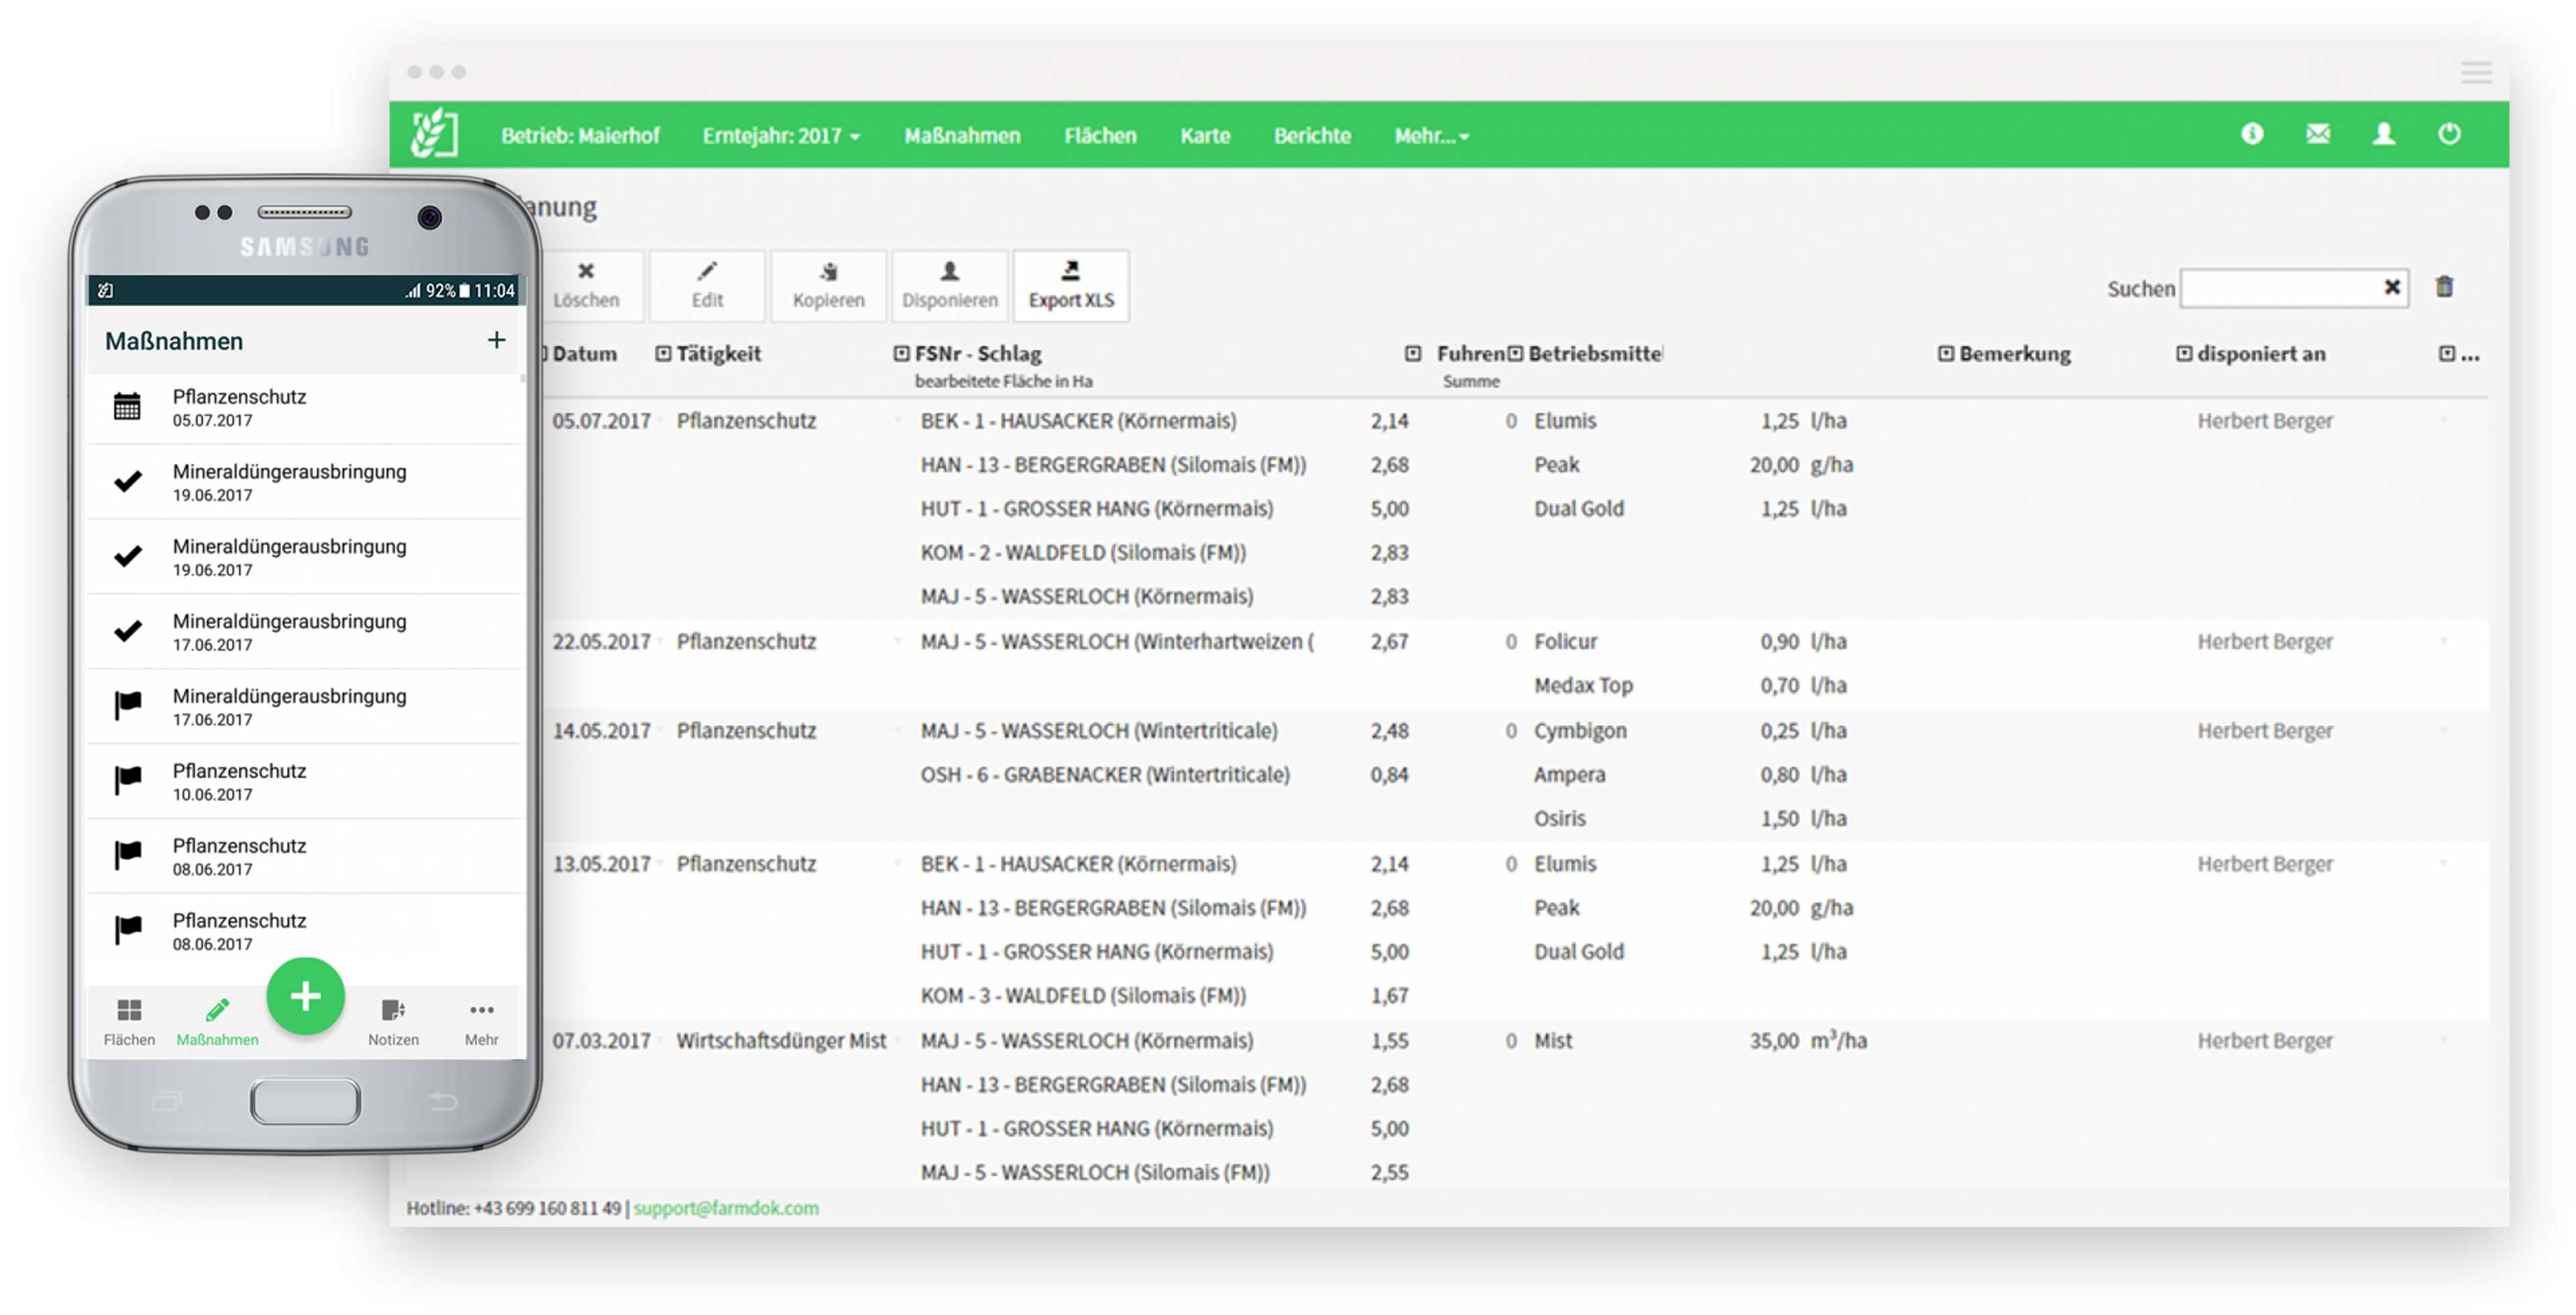Click the Disponieren toolbar button
The image size is (2576, 1315).
949,286
